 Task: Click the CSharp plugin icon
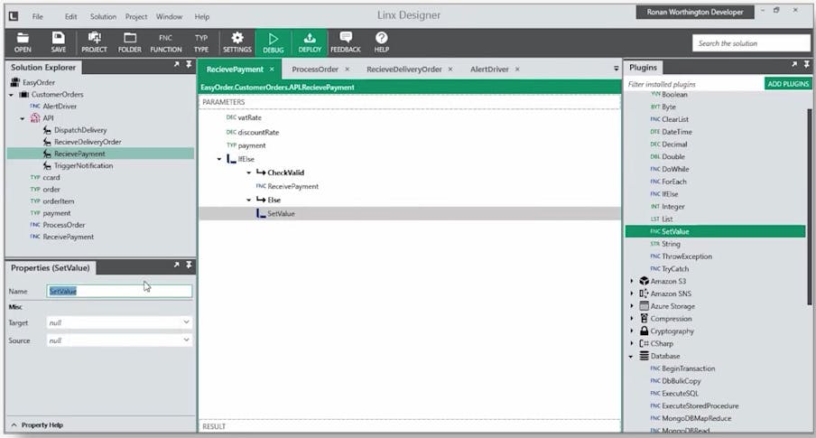pyautogui.click(x=644, y=344)
